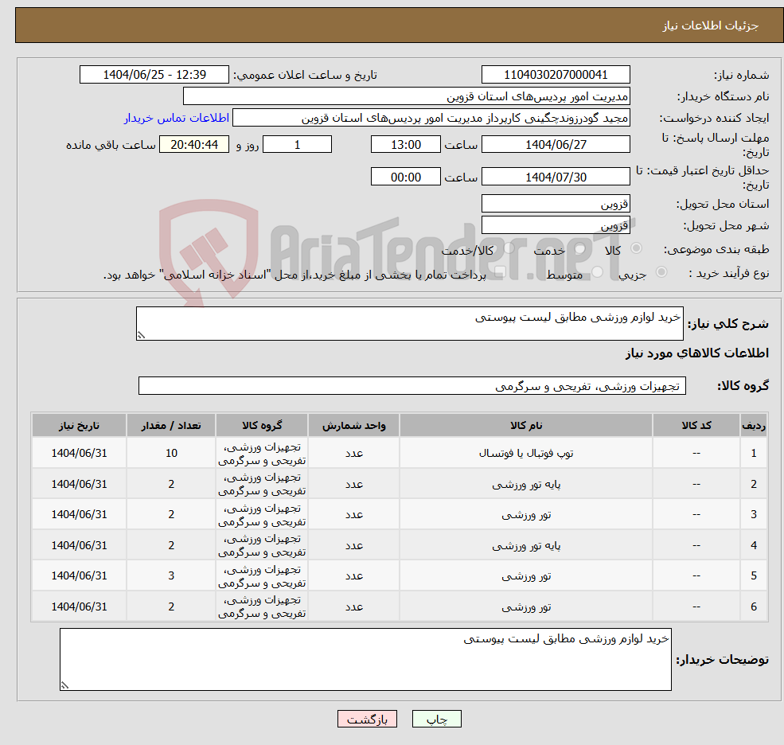
Task: Click the remaining days field showing 1
Action: click(297, 144)
